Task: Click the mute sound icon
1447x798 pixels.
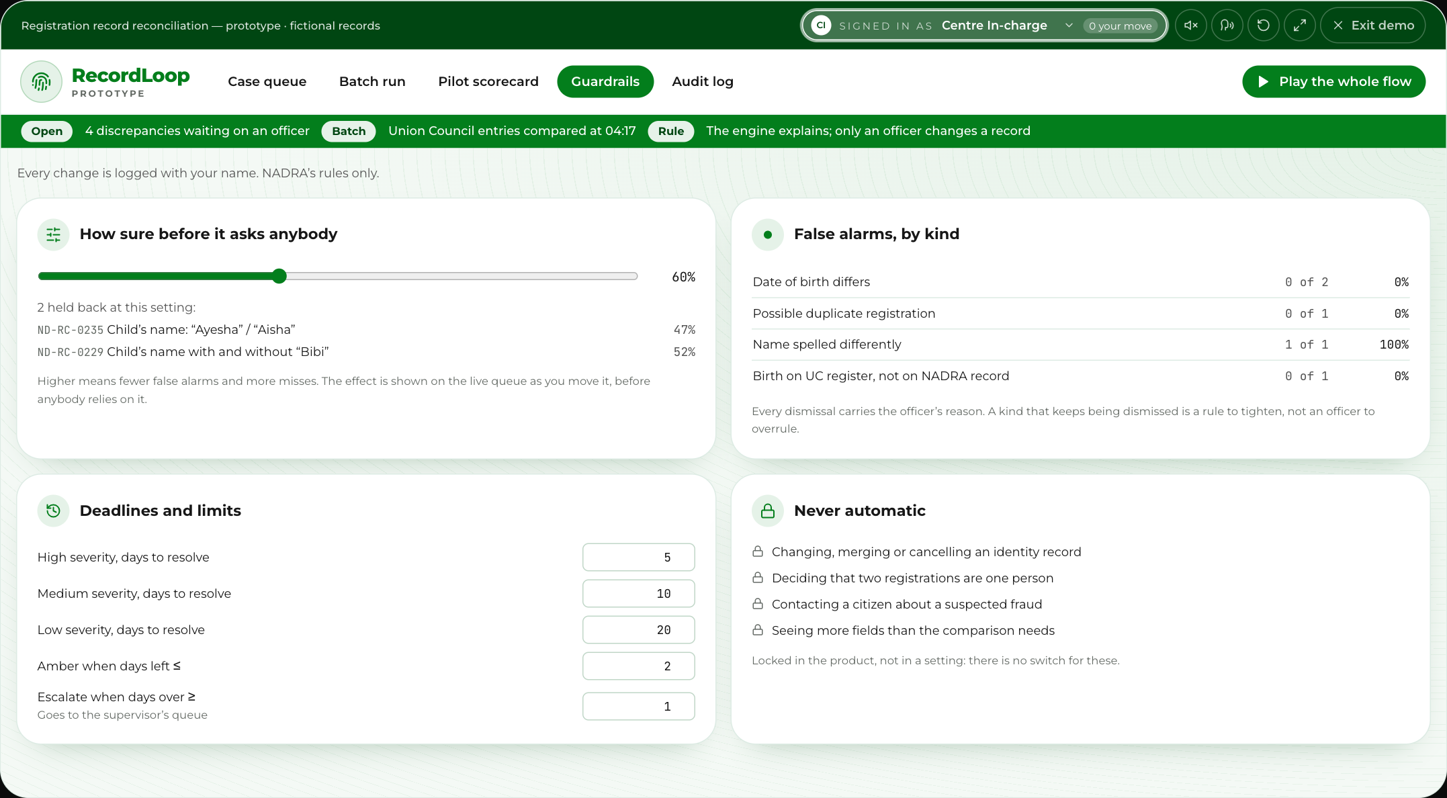Action: pyautogui.click(x=1191, y=26)
